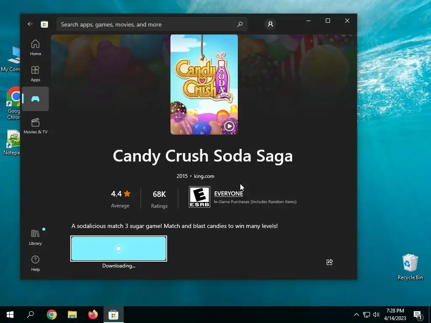Screen dimensions: 431x323
Task: Open the user account profile icon
Action: (270, 24)
